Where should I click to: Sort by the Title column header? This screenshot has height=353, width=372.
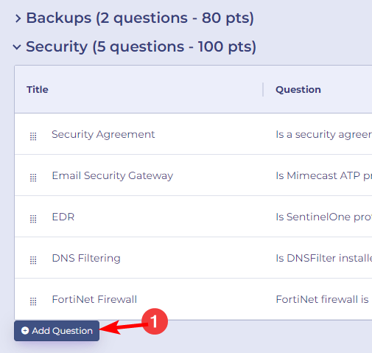point(38,89)
